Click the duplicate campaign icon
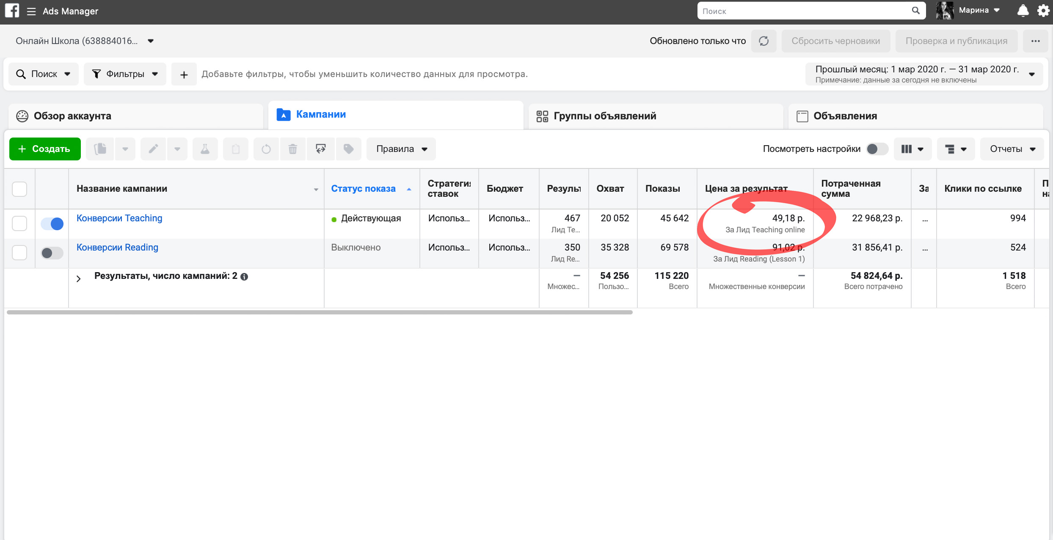This screenshot has width=1053, height=540. [100, 149]
